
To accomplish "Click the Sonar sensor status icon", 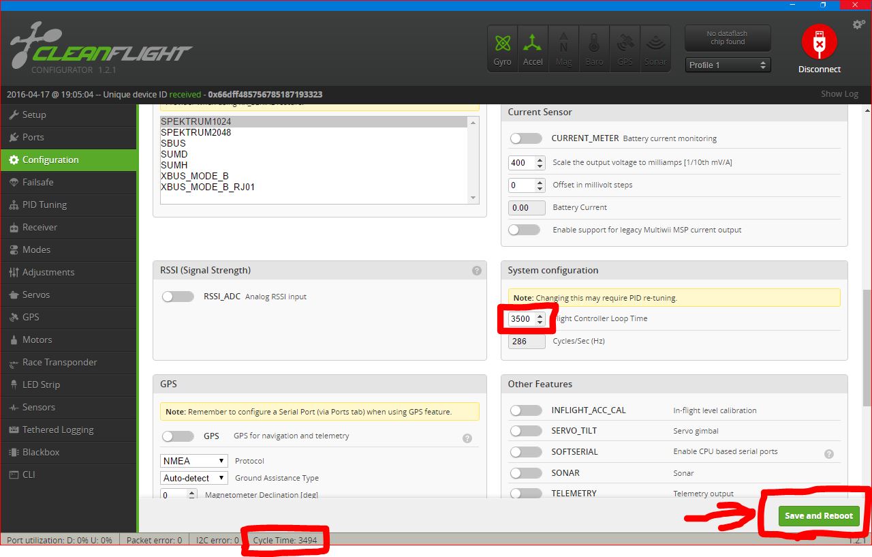I will point(655,48).
